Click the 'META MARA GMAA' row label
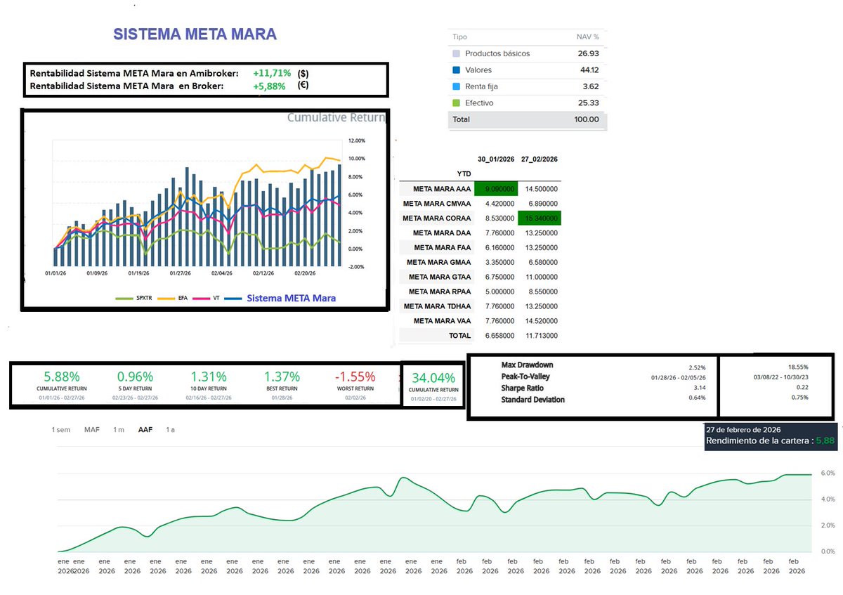The image size is (843, 595). tap(438, 262)
